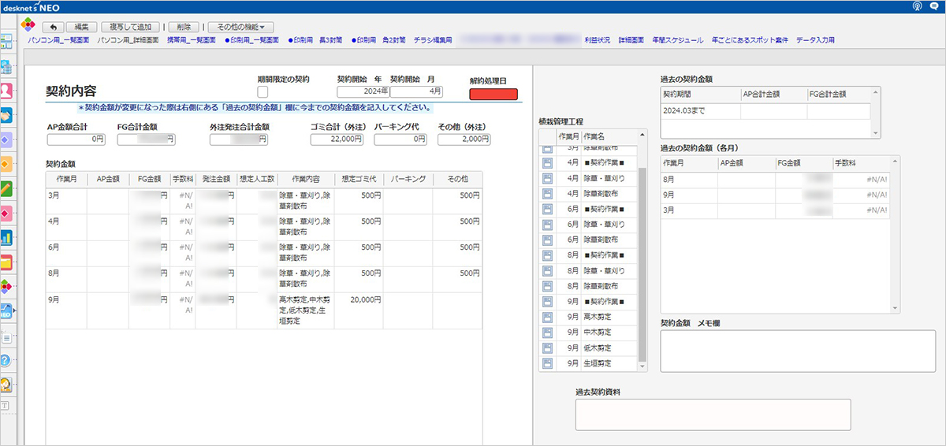The image size is (946, 446).
Task: Click the red 解約処理日 field
Action: click(x=493, y=95)
